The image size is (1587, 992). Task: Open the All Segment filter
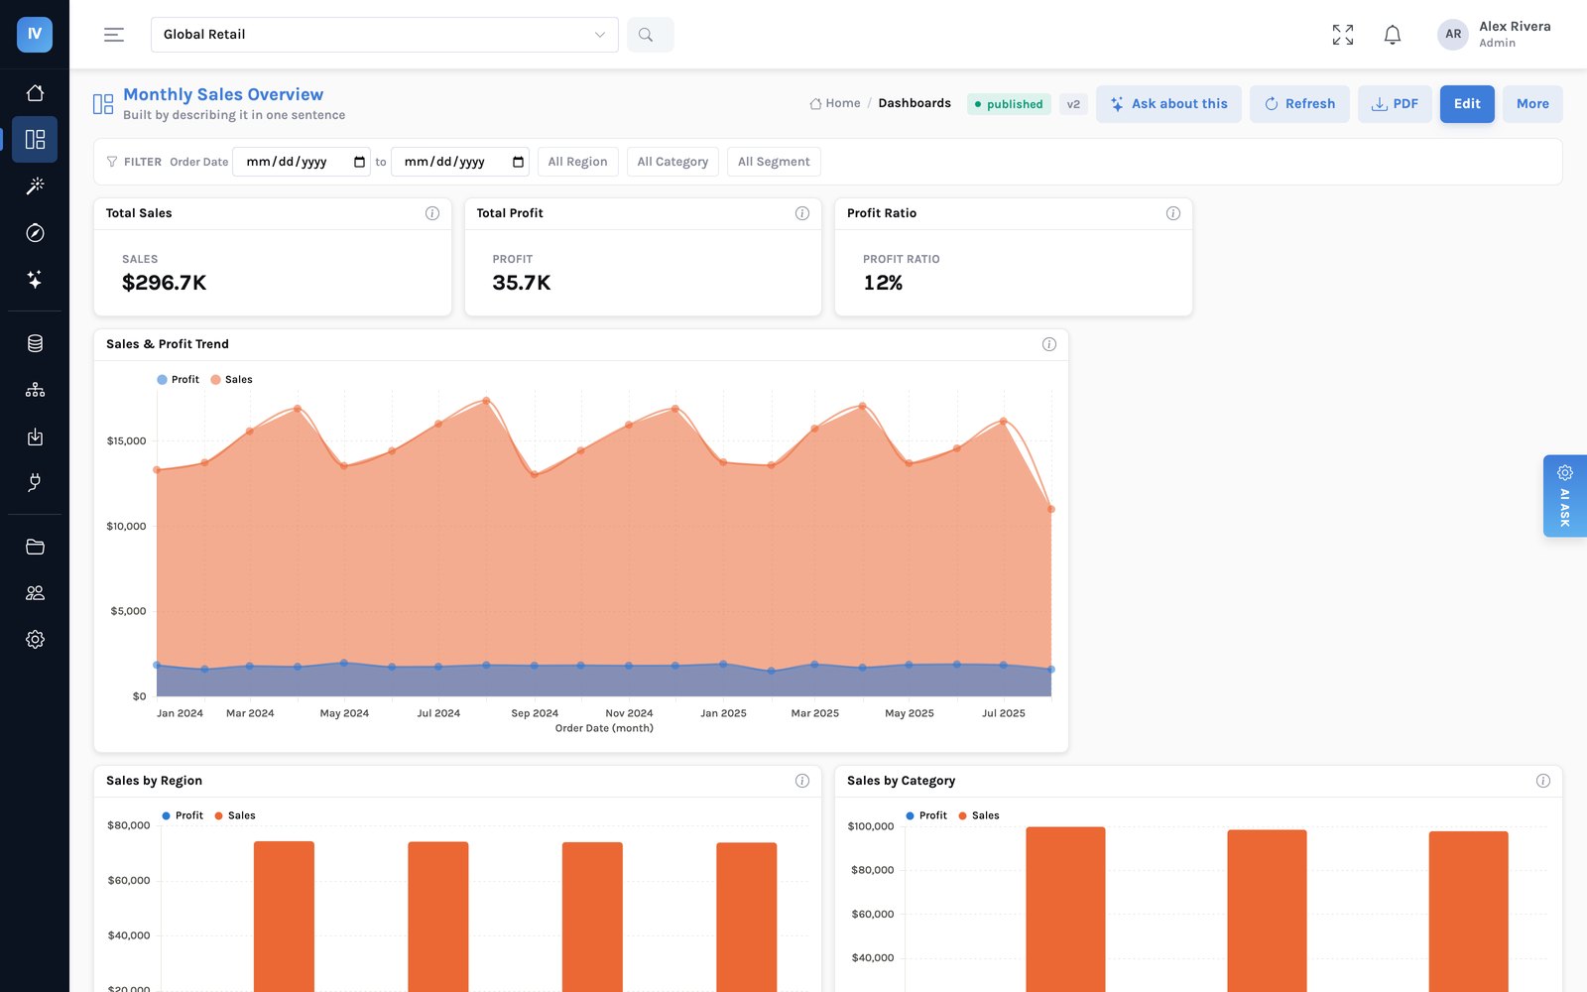point(774,162)
